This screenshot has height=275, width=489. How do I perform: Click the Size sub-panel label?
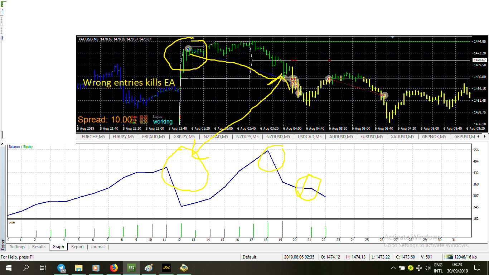tap(12, 222)
